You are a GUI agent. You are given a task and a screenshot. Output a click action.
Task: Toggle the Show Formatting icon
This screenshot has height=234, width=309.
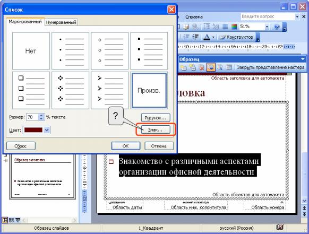pos(216,27)
